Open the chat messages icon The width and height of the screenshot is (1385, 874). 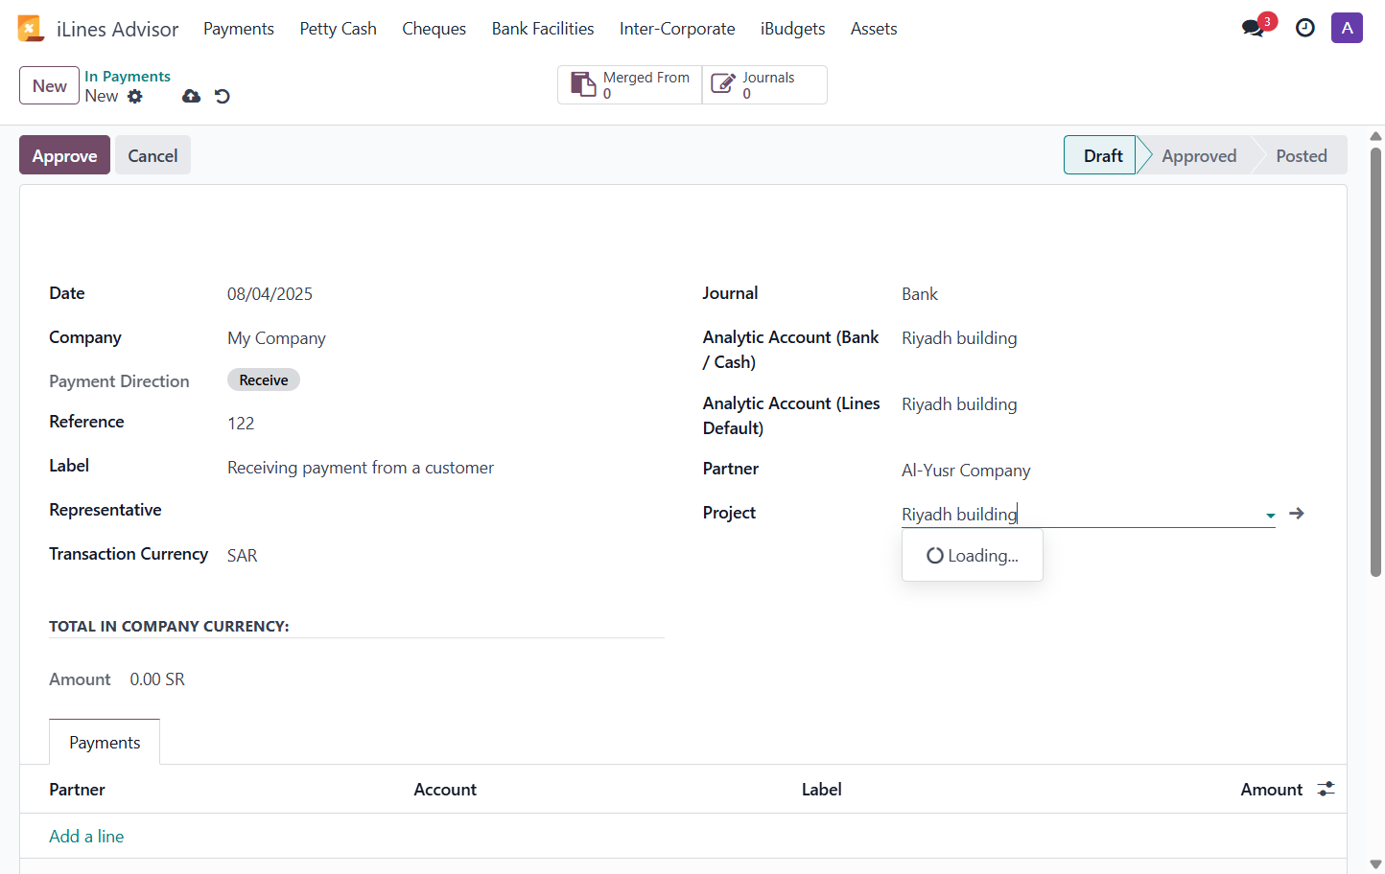[x=1254, y=28]
